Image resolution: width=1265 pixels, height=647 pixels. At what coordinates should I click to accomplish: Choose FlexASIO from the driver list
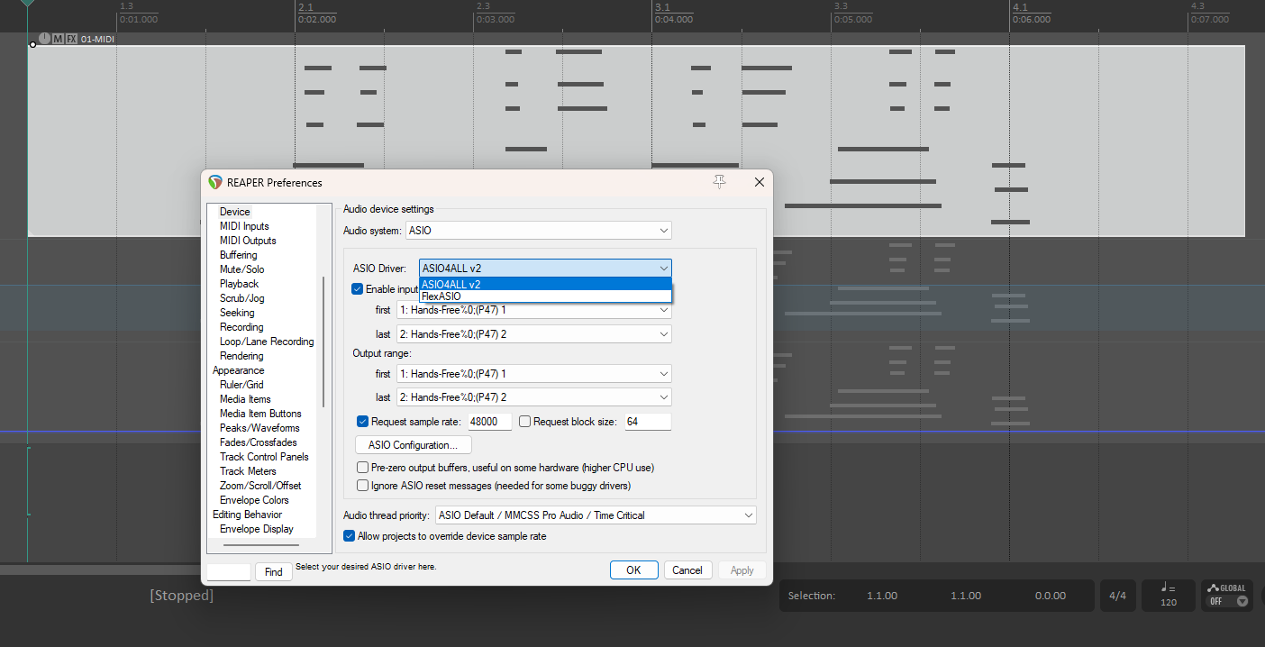click(x=545, y=296)
